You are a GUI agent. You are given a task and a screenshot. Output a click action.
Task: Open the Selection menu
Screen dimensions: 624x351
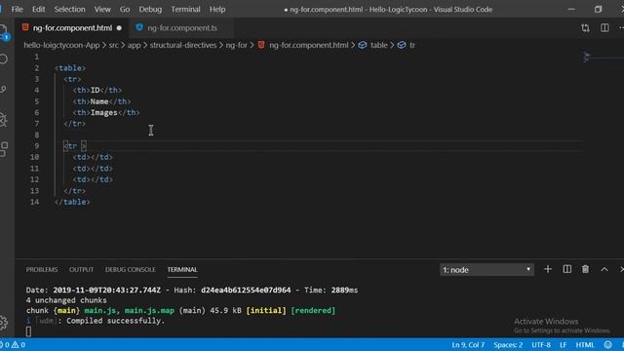[69, 9]
